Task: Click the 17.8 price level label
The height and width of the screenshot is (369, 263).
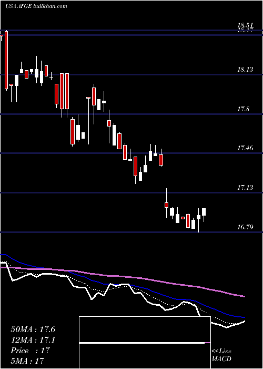Action: click(x=244, y=109)
